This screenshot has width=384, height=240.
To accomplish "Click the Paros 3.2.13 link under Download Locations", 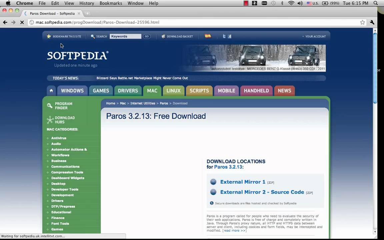I will tap(228, 167).
